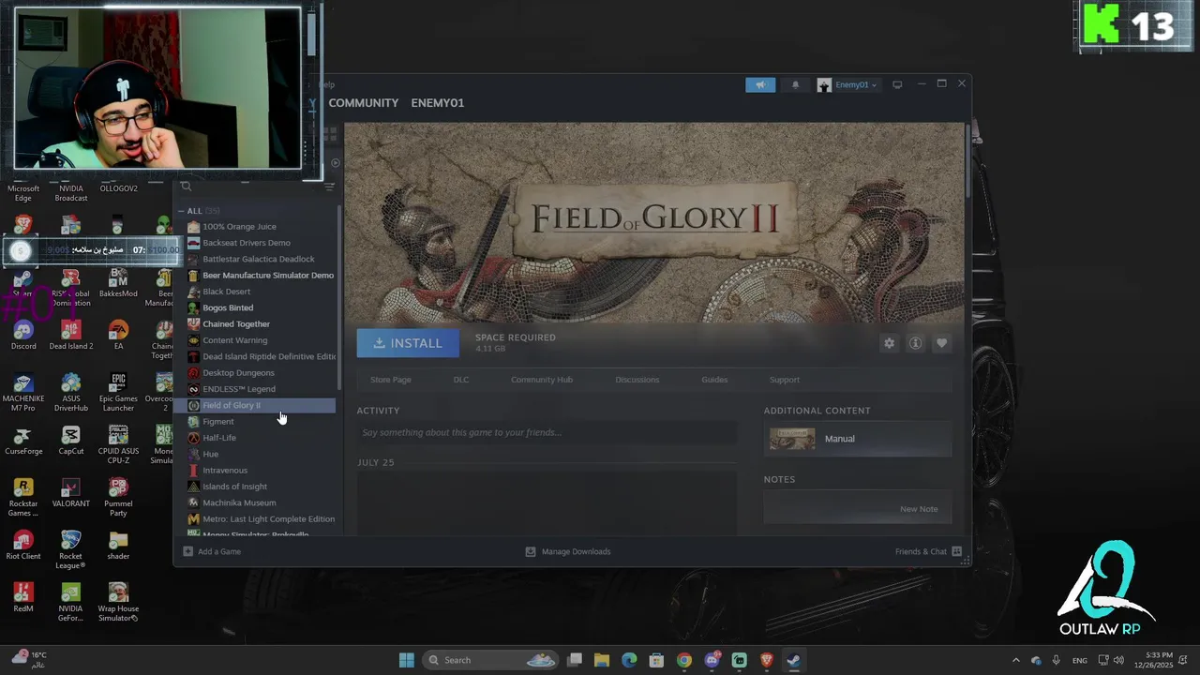The image size is (1200, 675).
Task: Open RedM desktop shortcut
Action: pyautogui.click(x=23, y=598)
